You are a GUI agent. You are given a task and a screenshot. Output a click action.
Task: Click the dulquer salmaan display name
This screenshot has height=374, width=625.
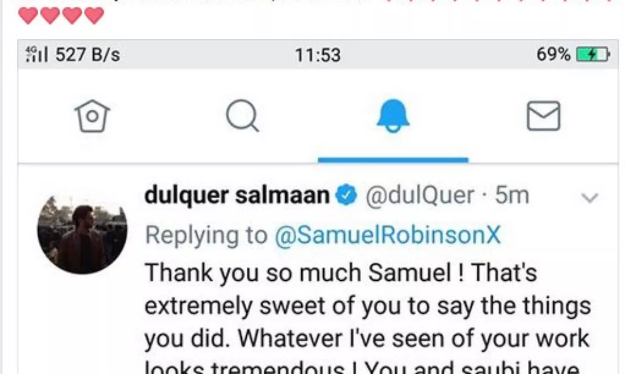click(237, 195)
